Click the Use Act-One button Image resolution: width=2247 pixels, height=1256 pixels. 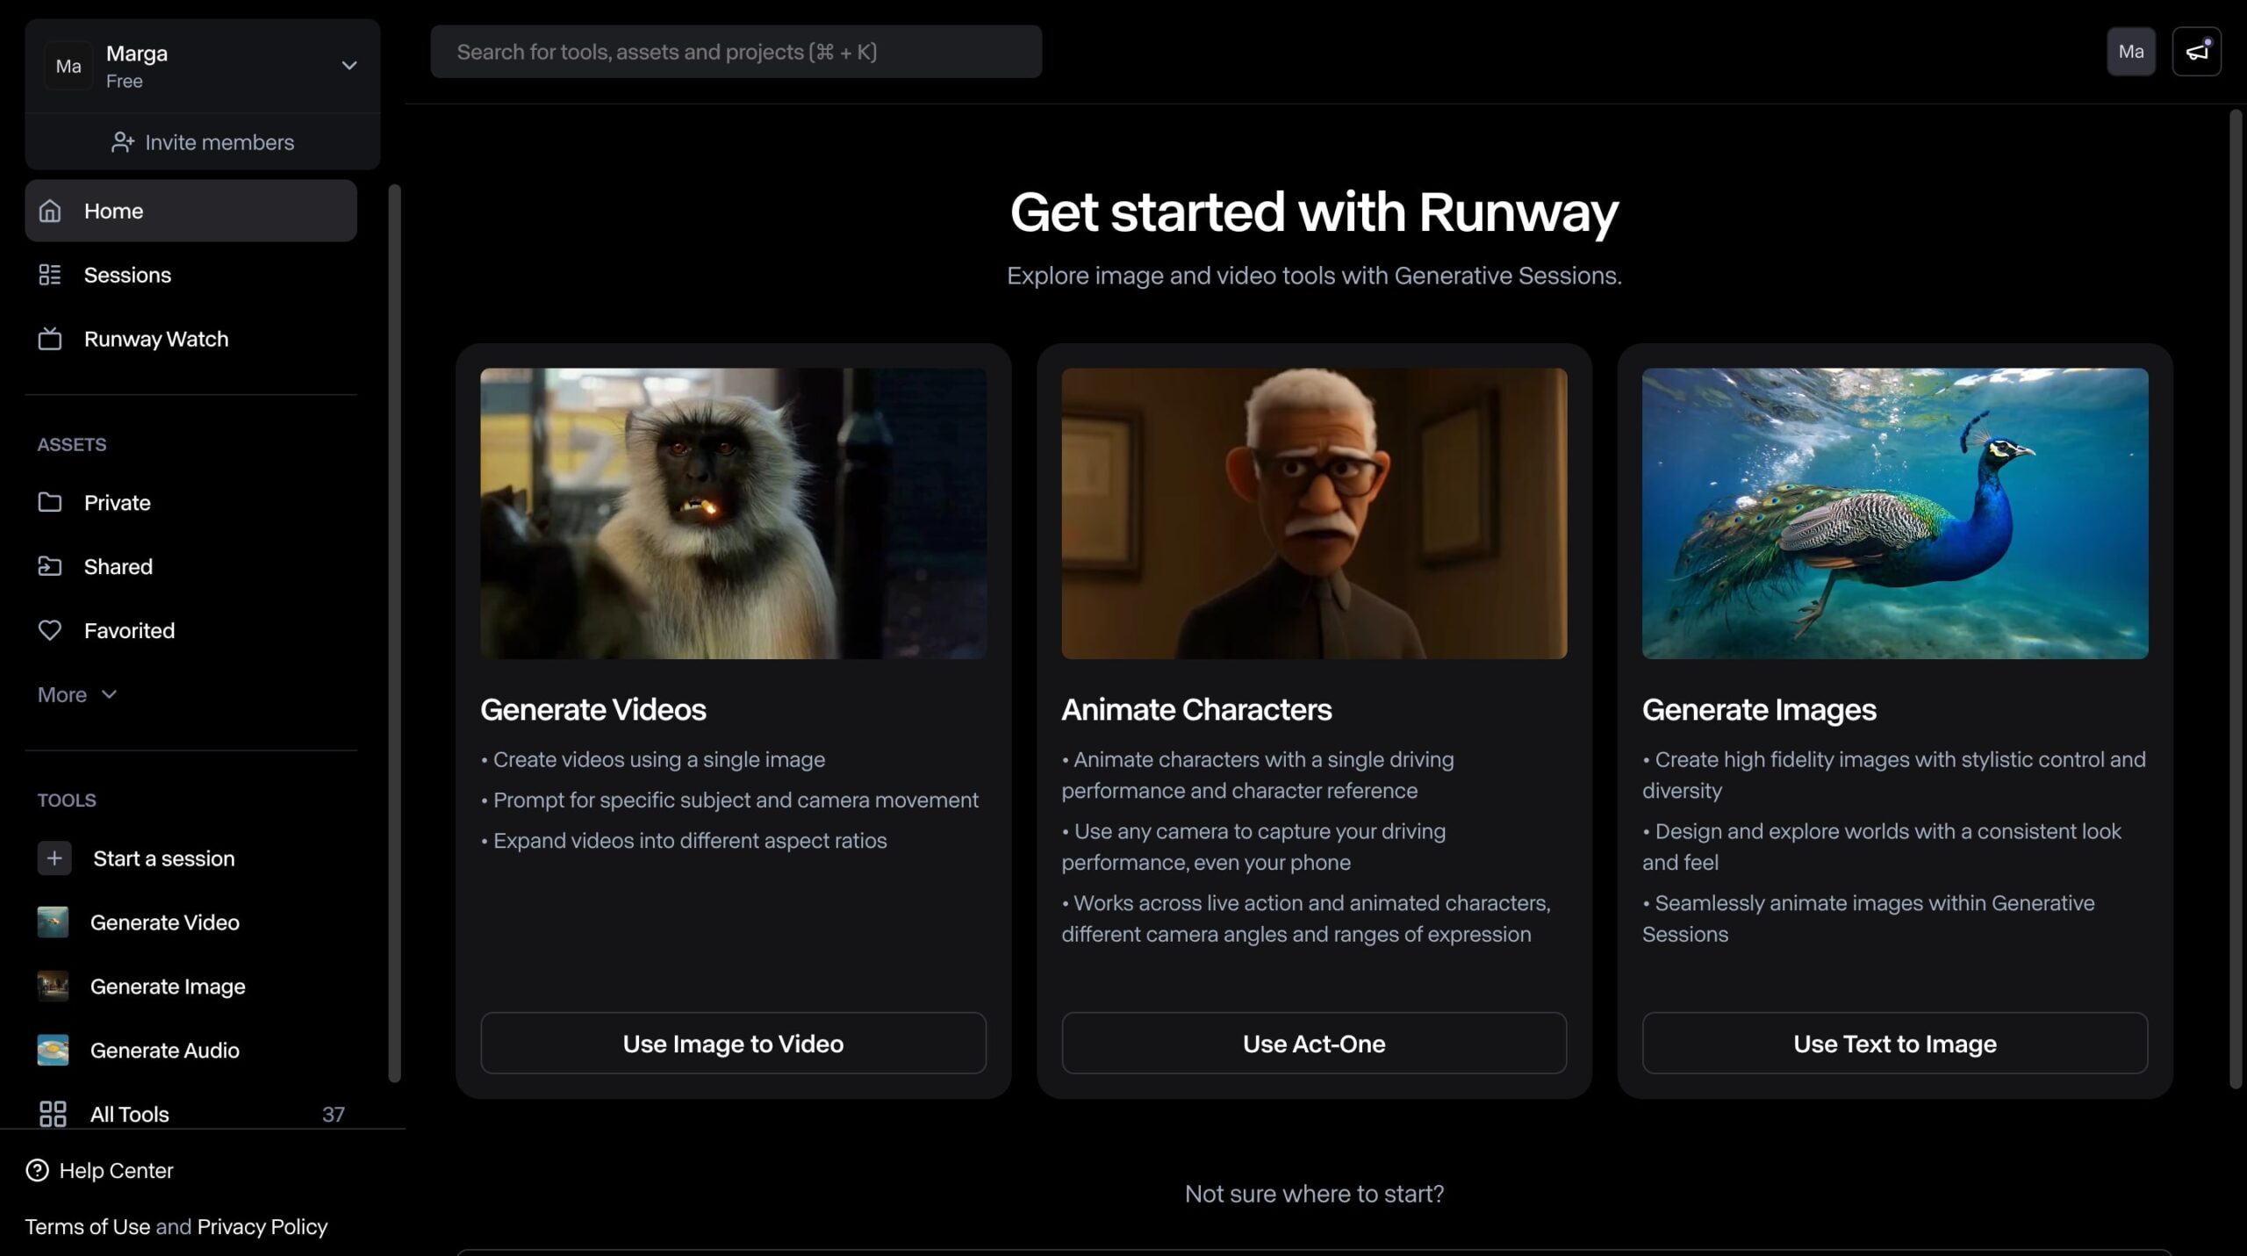point(1313,1043)
